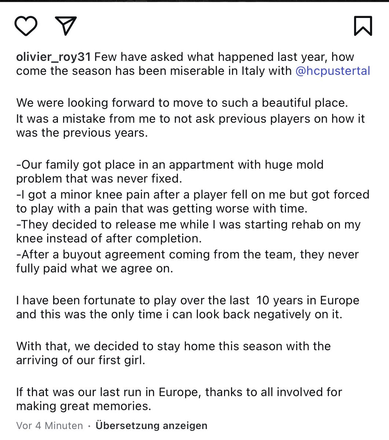Open the @hcpustertal mention
This screenshot has height=440, width=389.
pyautogui.click(x=333, y=71)
